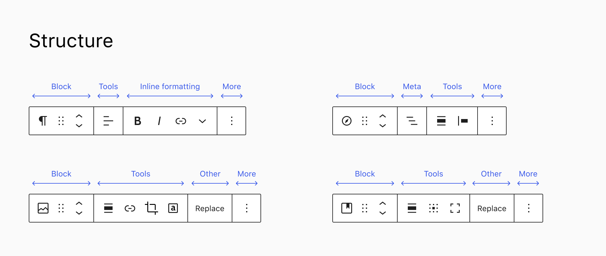Viewport: 606px width, 256px height.
Task: Toggle the indent meta control
Action: [x=412, y=121]
